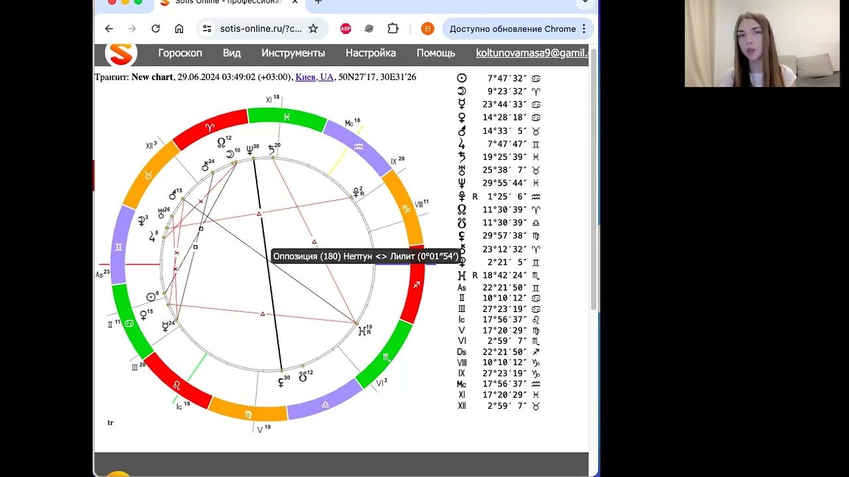Select the Moon position 9°23′32″ row
Viewport: 849px width, 477px height.
[x=499, y=91]
